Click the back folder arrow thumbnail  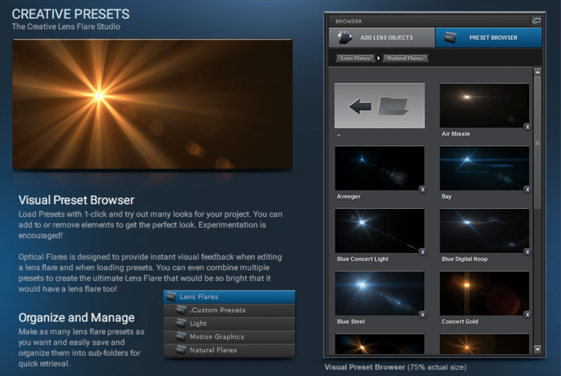380,106
